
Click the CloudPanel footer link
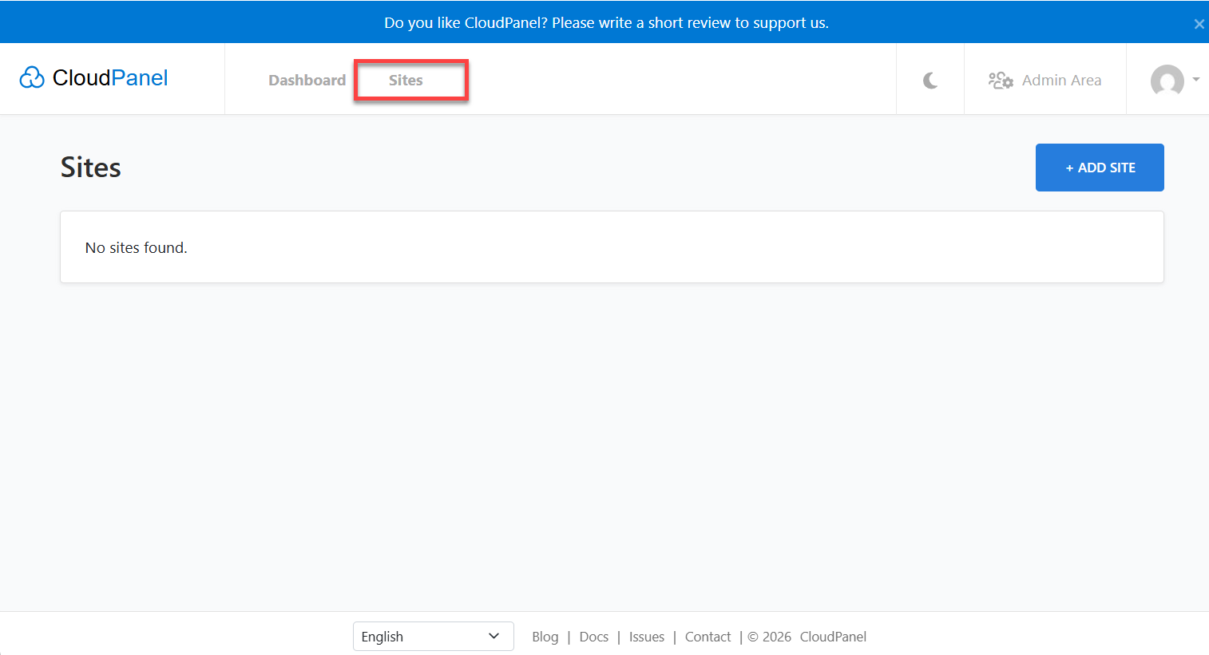pyautogui.click(x=833, y=637)
